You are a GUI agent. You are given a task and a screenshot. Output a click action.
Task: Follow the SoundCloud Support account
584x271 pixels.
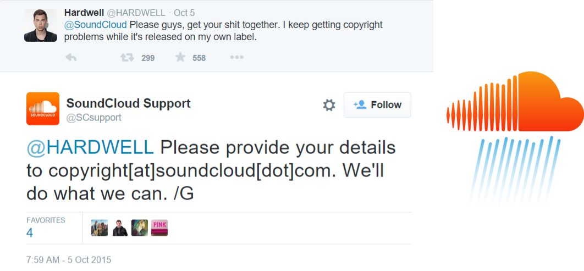pyautogui.click(x=377, y=105)
